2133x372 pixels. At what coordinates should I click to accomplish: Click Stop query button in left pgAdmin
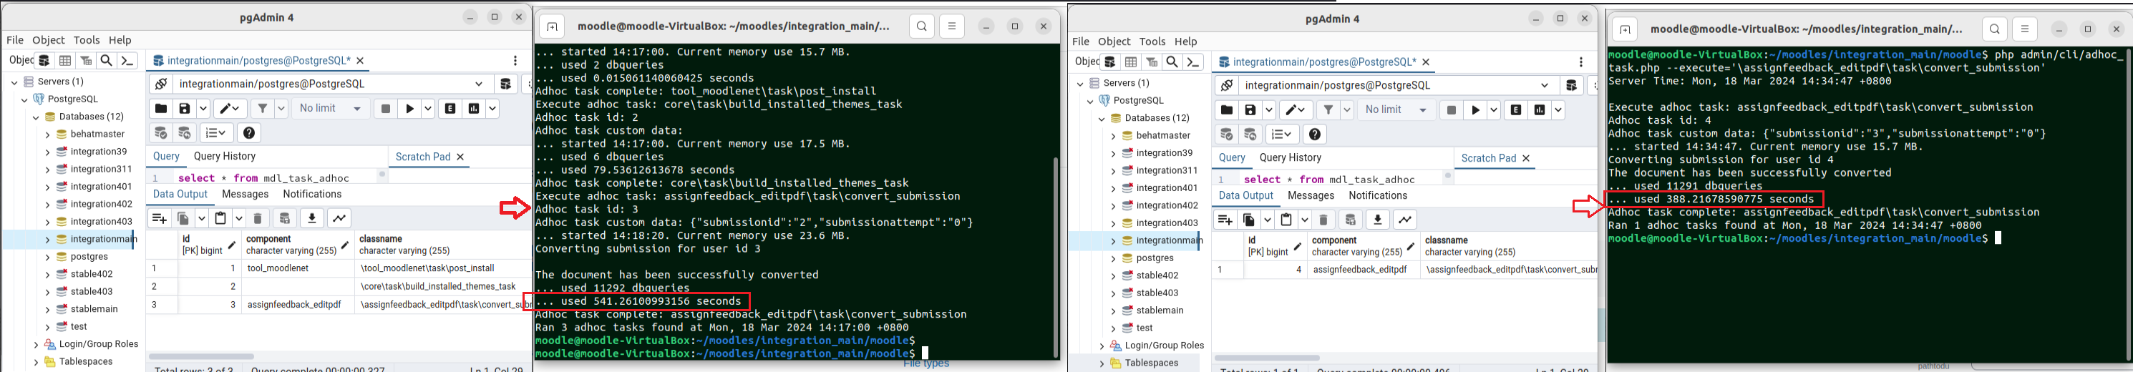pos(385,108)
